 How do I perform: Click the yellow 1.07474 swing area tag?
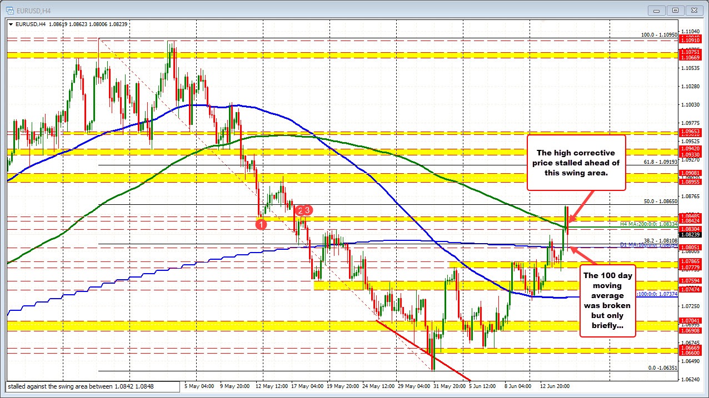coord(691,289)
